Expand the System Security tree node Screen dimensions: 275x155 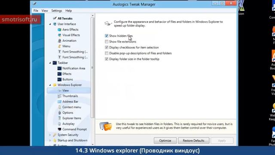pyautogui.click(x=50, y=135)
